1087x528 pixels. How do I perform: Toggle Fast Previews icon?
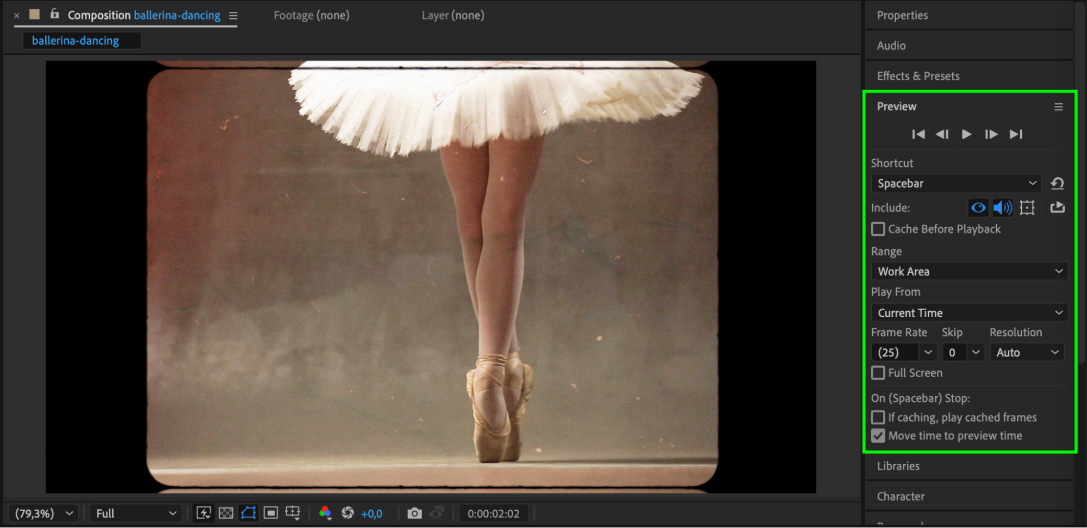coord(204,513)
